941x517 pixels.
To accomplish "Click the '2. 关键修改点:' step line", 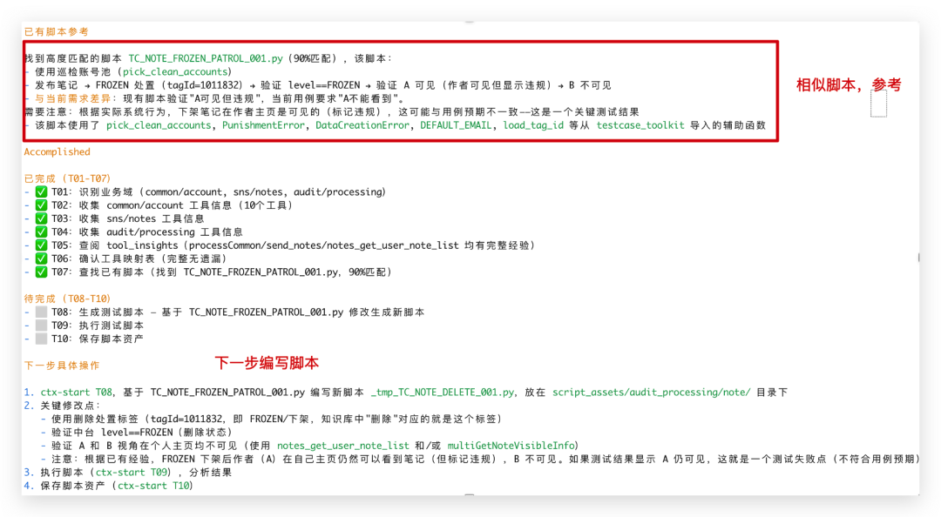I will pyautogui.click(x=63, y=406).
